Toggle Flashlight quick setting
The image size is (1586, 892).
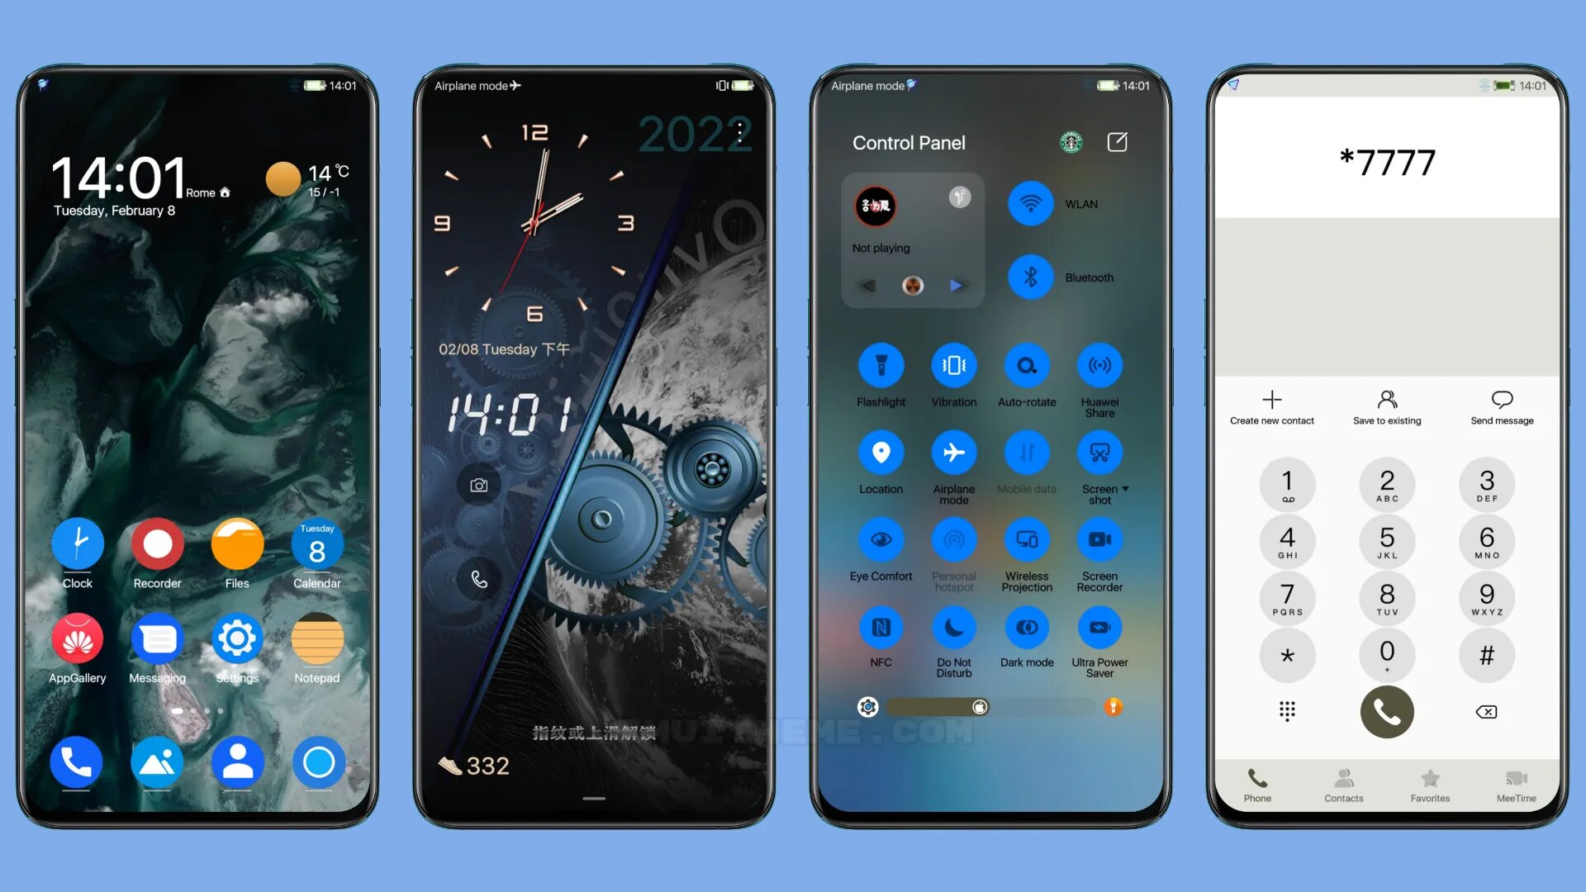(881, 366)
